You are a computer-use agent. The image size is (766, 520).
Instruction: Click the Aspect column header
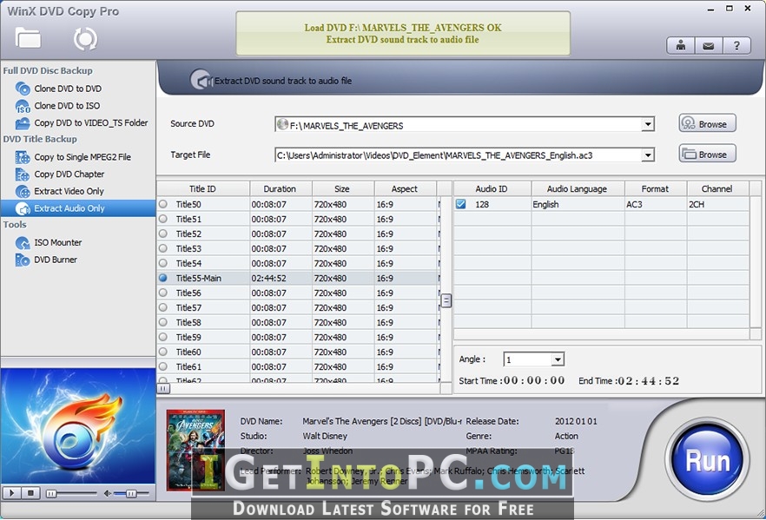(405, 188)
